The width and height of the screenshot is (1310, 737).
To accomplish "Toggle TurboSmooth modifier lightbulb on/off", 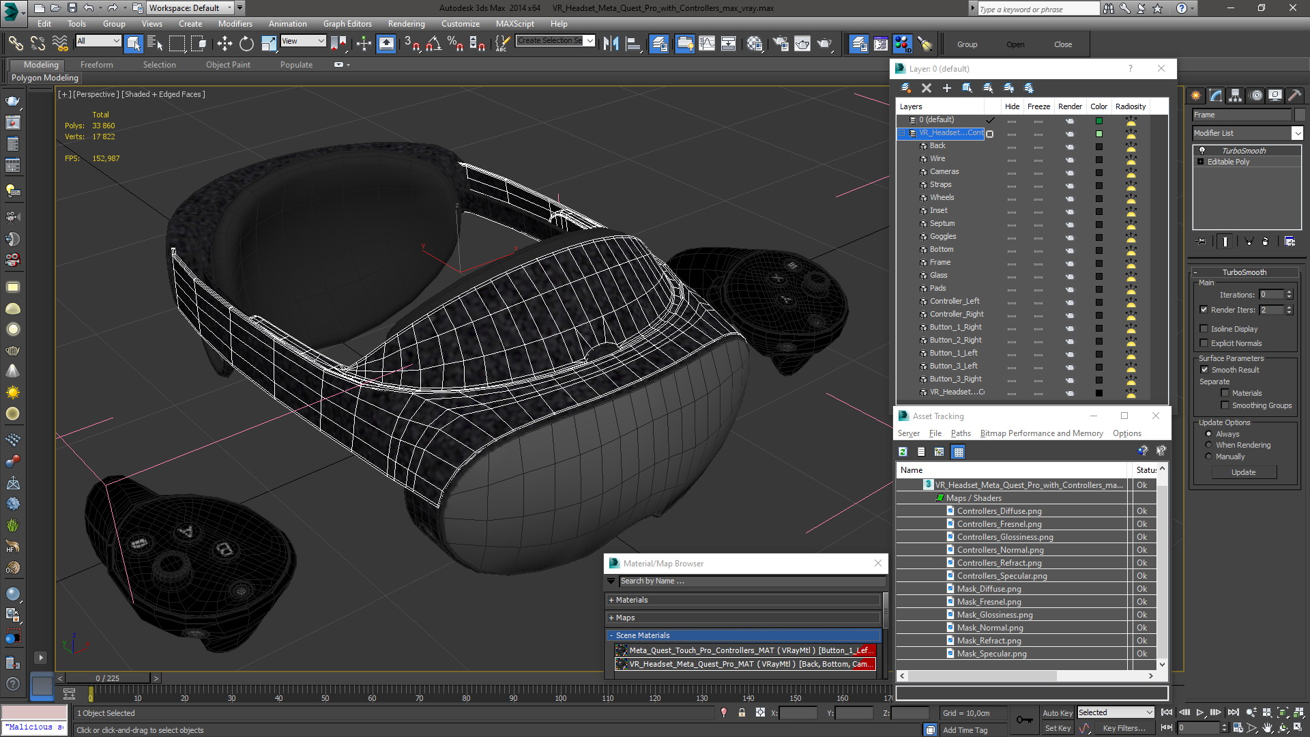I will click(x=1202, y=150).
